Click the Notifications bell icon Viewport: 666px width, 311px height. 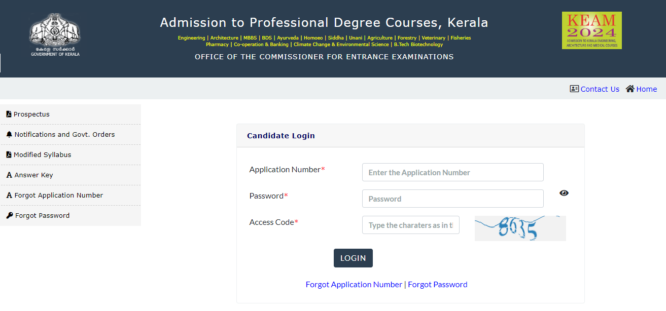(9, 134)
